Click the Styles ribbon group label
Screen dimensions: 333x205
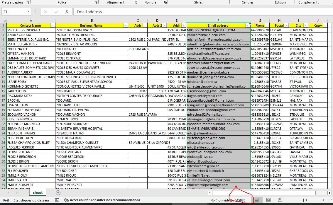click(x=198, y=2)
